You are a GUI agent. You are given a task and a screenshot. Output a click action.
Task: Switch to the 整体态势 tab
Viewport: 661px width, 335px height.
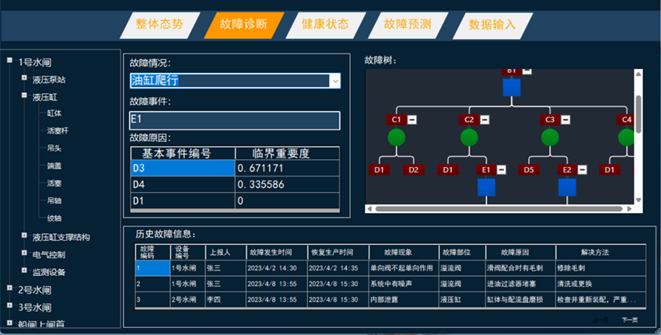pyautogui.click(x=159, y=26)
